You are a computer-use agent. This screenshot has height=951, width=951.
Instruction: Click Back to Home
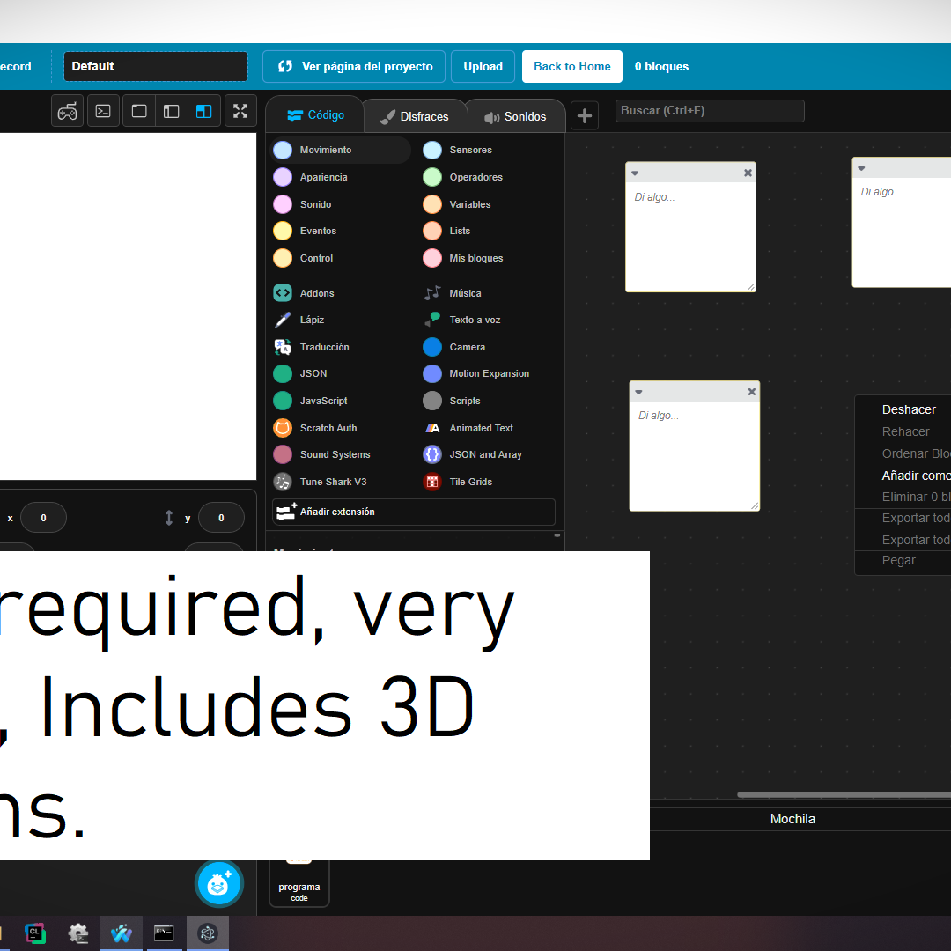[x=572, y=66]
